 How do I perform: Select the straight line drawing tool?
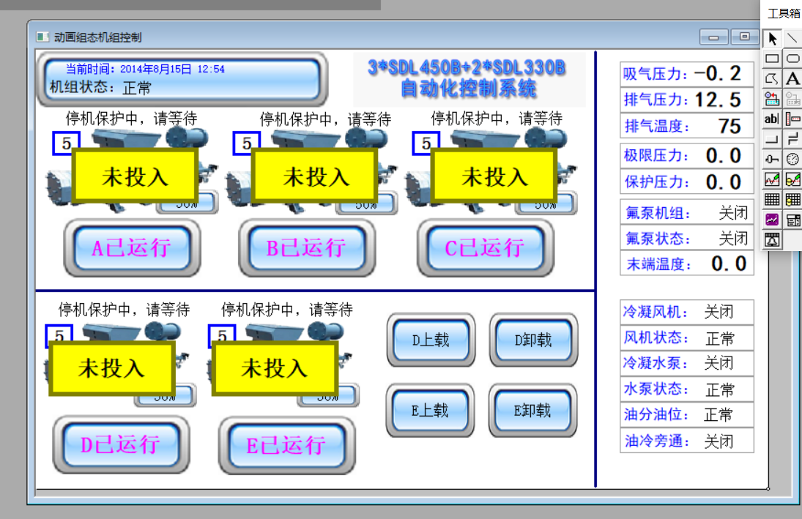point(792,38)
